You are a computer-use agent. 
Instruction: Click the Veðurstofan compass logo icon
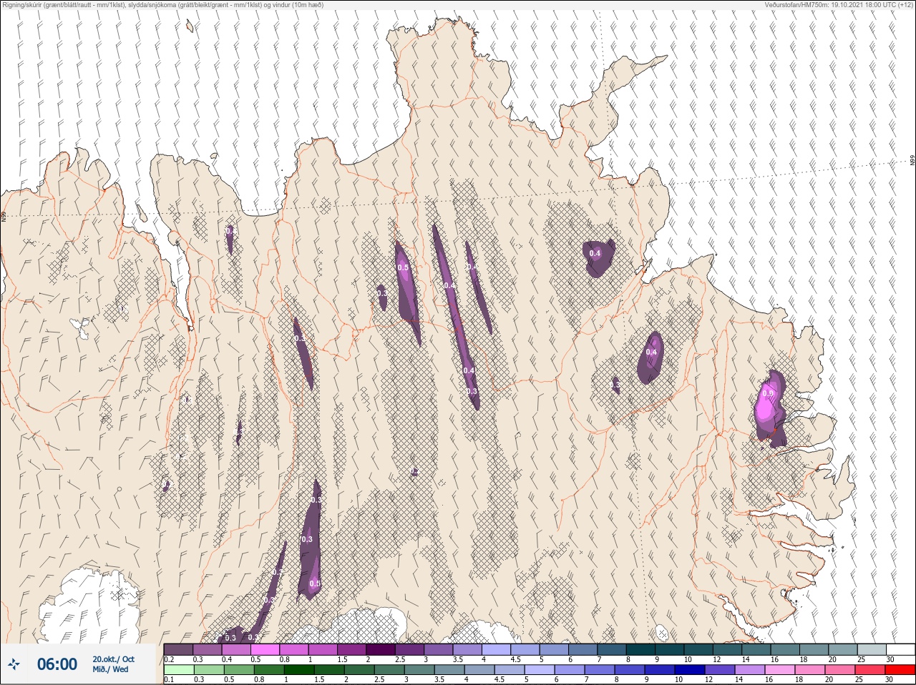coord(14,665)
